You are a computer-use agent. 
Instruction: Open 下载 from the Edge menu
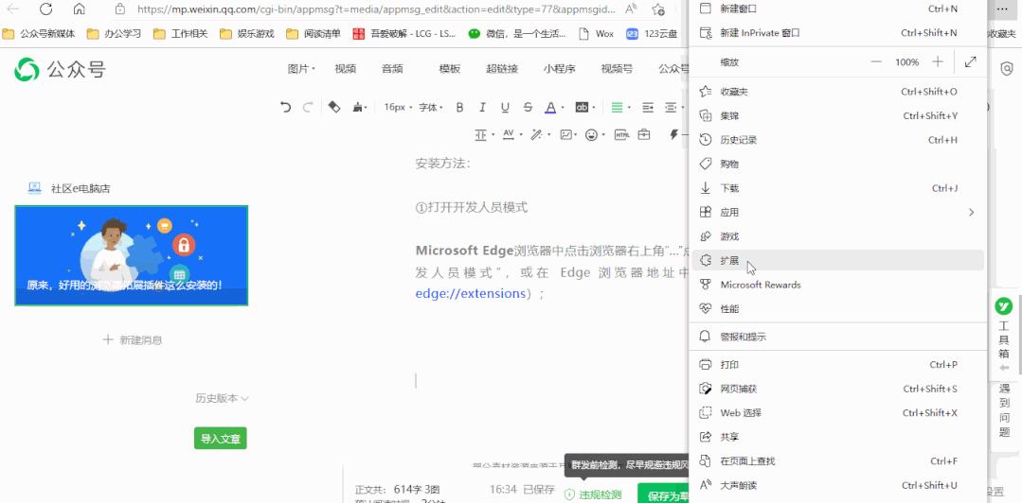[x=837, y=188]
